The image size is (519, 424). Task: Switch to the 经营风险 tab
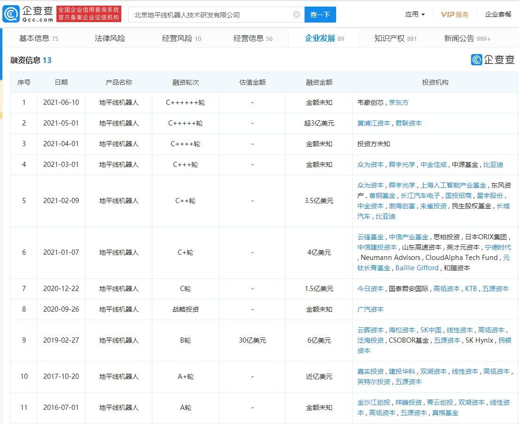click(x=181, y=39)
